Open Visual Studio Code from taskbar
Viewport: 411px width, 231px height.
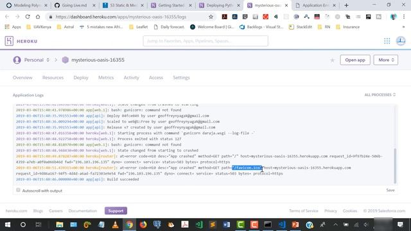[x=282, y=225]
